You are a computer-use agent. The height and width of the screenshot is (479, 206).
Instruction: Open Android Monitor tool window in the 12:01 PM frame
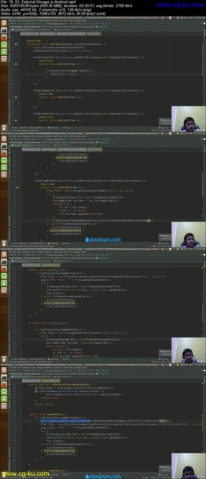(38, 128)
